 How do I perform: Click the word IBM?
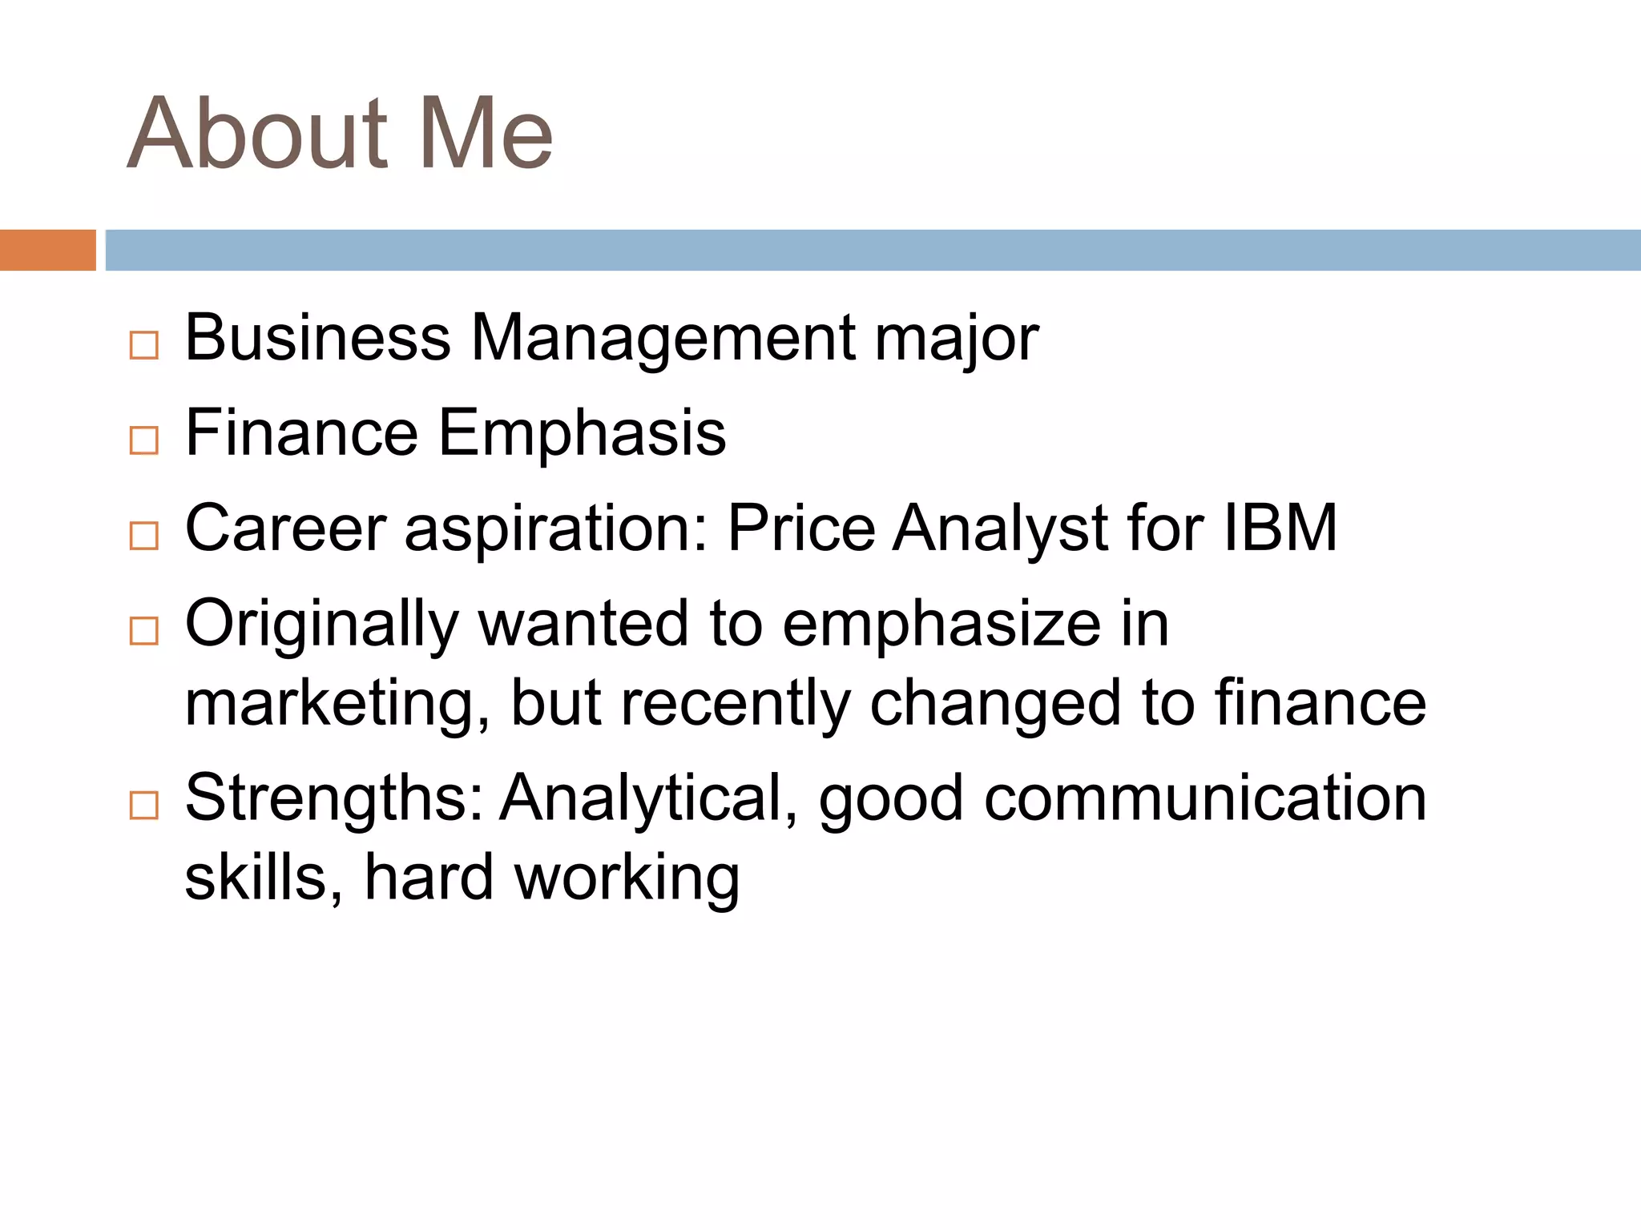1280,529
